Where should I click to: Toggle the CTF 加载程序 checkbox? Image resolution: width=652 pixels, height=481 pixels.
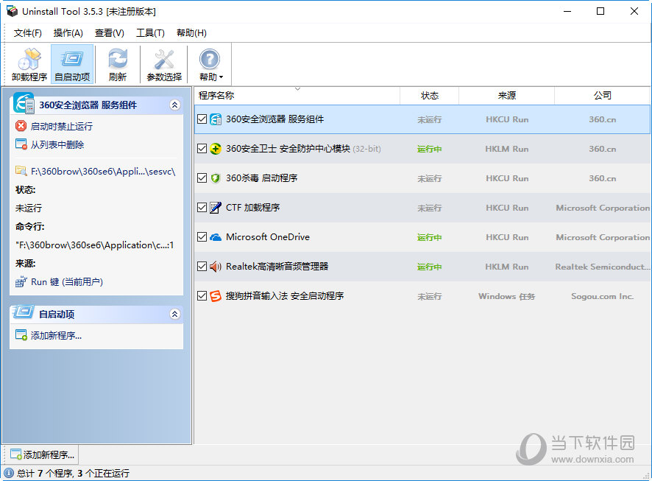click(x=202, y=207)
